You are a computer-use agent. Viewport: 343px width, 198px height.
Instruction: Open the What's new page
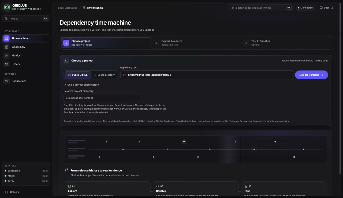coord(26,47)
